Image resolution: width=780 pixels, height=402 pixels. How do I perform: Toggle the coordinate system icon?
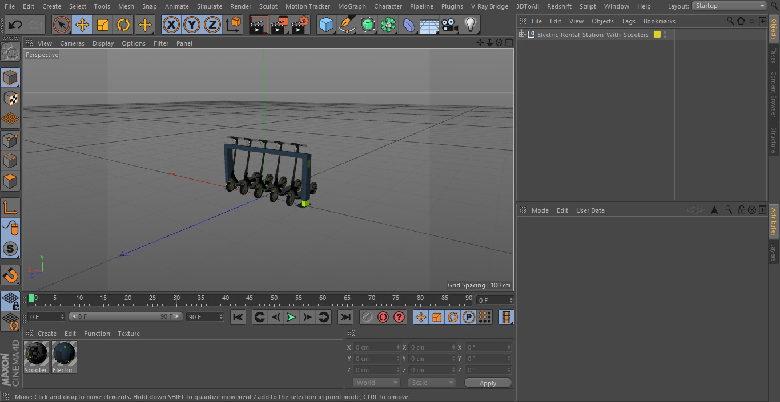pos(234,25)
